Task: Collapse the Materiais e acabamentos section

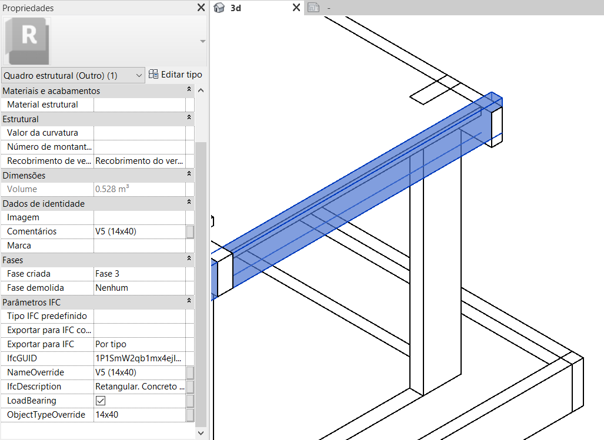Action: tap(189, 89)
